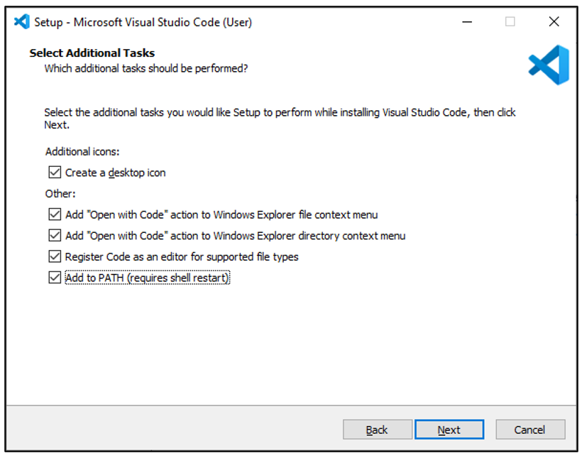Proceed with the Next button

(x=449, y=430)
